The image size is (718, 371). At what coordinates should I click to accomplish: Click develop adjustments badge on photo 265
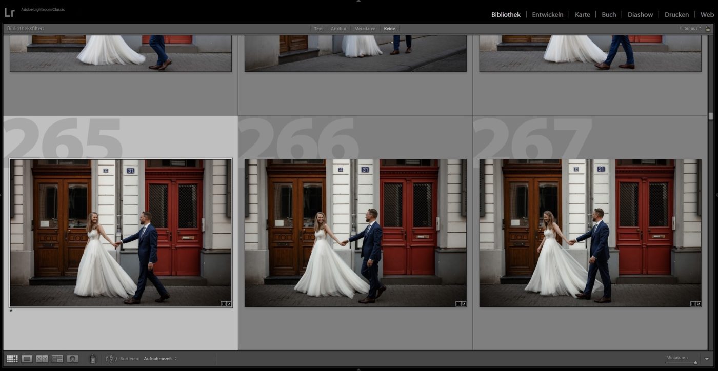[x=229, y=304]
